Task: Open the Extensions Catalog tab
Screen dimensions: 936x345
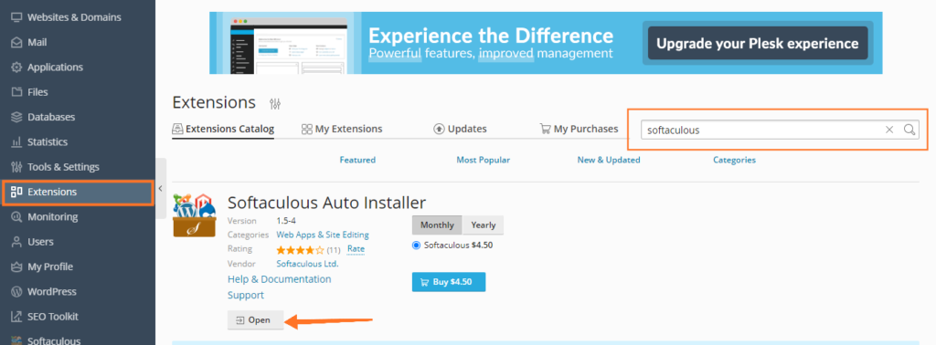Action: [223, 129]
